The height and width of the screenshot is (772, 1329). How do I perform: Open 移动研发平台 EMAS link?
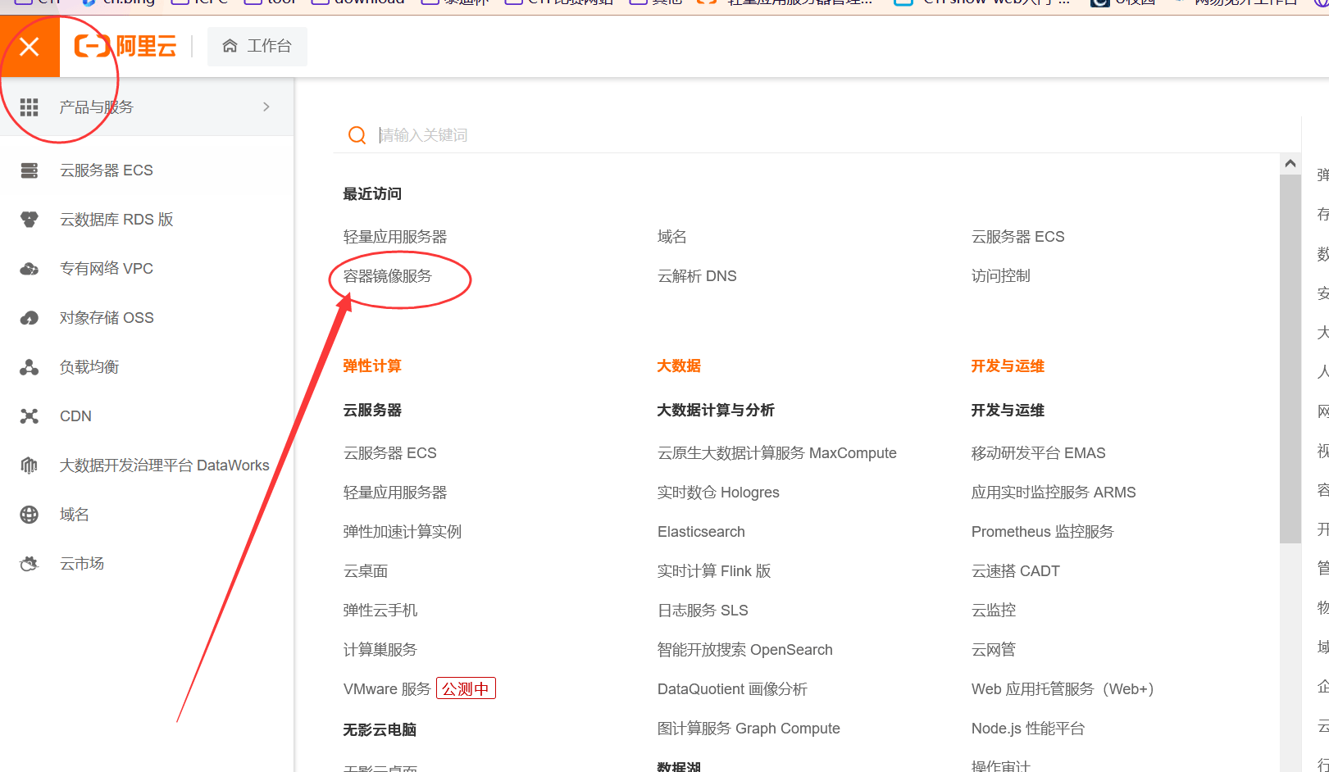tap(1038, 453)
